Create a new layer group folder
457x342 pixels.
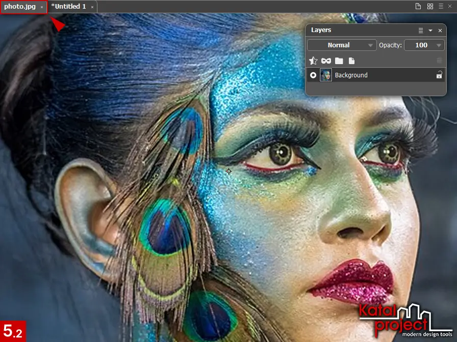[x=339, y=61]
